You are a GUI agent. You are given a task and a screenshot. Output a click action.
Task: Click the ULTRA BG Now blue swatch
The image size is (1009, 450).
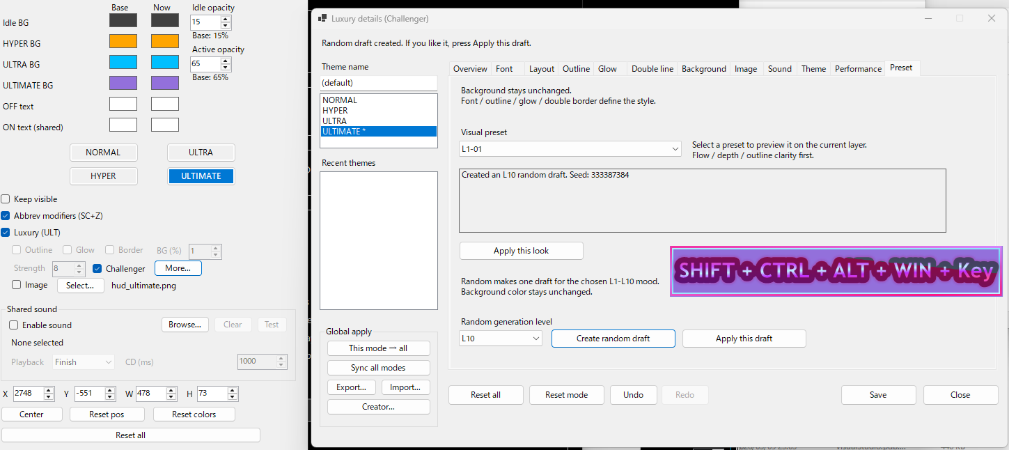click(x=165, y=62)
